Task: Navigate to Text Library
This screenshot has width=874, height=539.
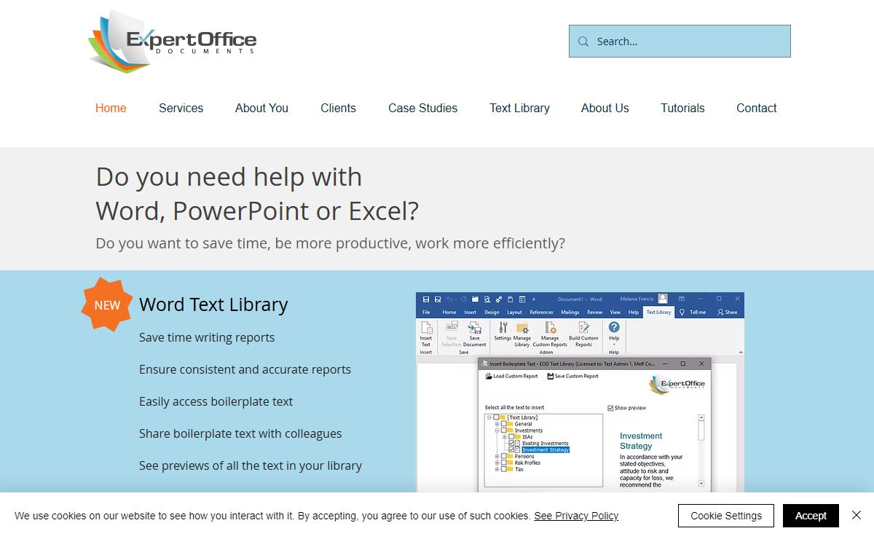Action: pyautogui.click(x=519, y=108)
